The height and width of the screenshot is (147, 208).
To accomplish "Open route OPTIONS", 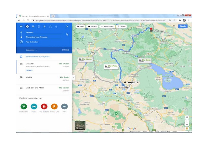I will point(65,50).
